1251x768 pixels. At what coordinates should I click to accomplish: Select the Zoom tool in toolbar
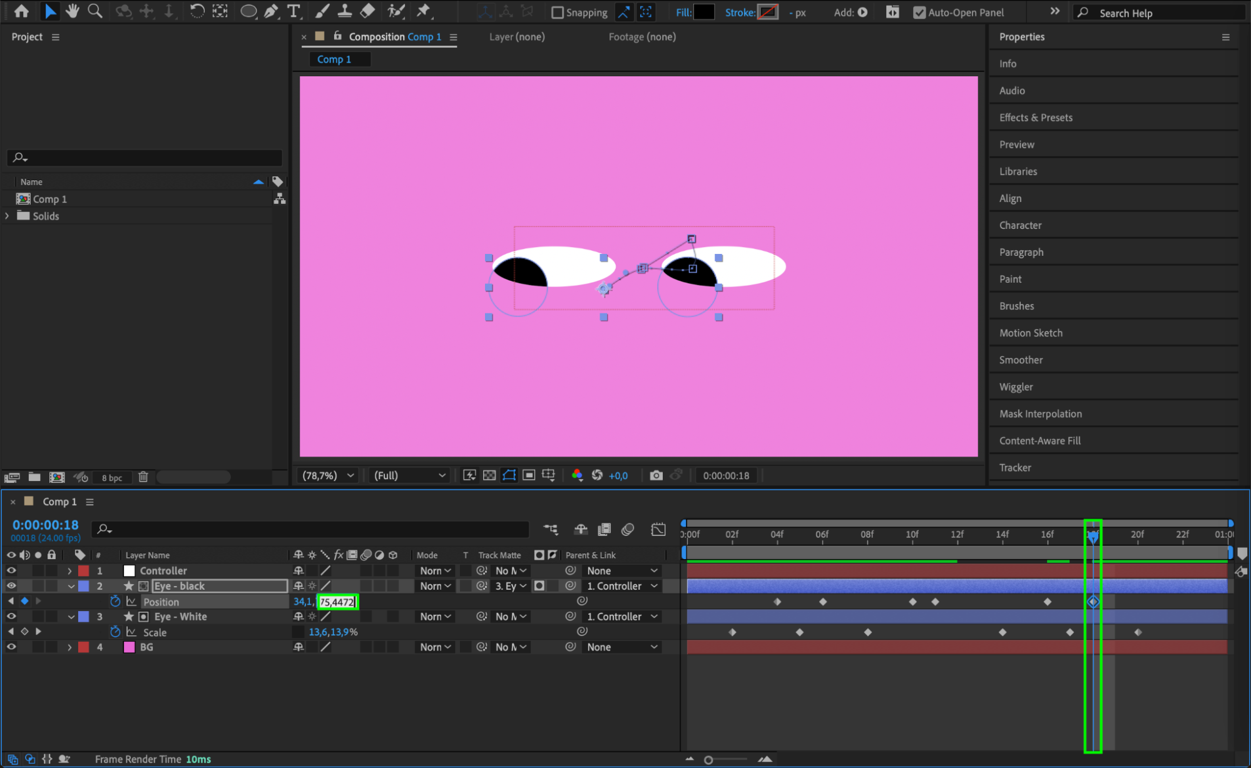point(95,11)
